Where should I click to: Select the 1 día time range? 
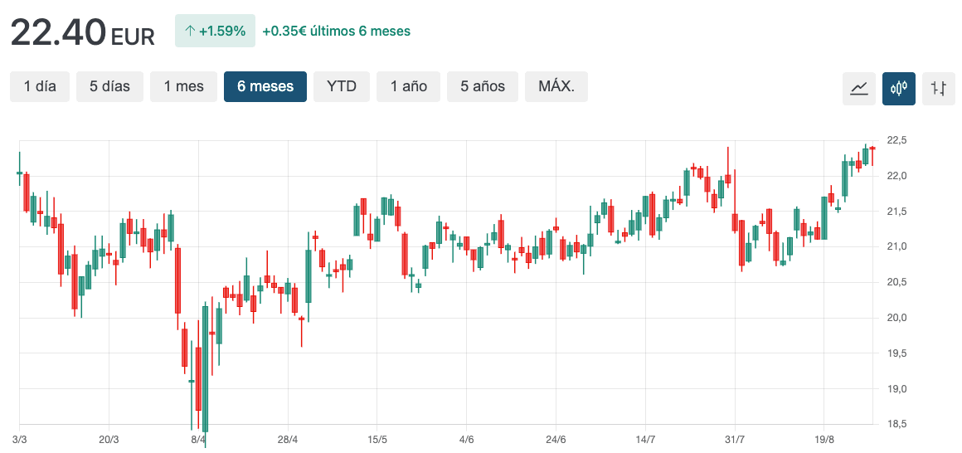coord(40,86)
